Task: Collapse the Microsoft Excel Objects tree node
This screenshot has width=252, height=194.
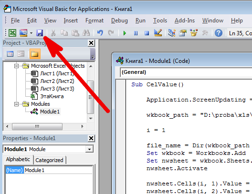Action: coord(16,66)
